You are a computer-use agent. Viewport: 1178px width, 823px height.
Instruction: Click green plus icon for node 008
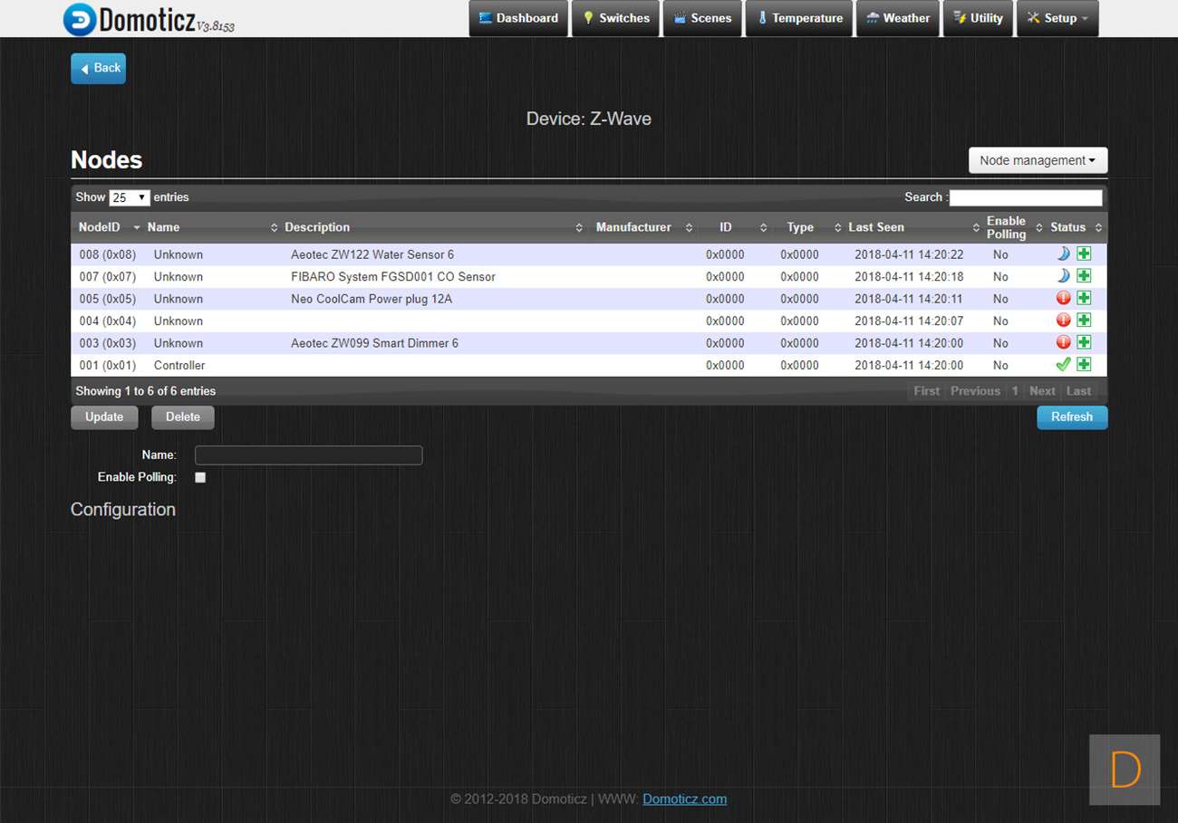coord(1084,254)
